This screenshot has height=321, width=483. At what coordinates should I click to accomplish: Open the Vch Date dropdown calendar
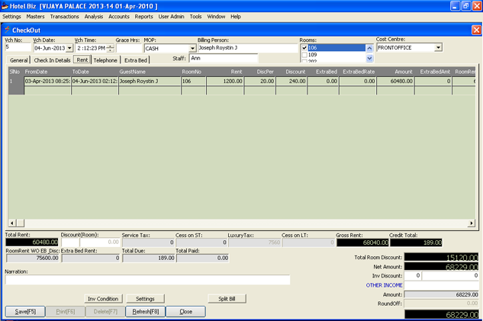[x=69, y=48]
